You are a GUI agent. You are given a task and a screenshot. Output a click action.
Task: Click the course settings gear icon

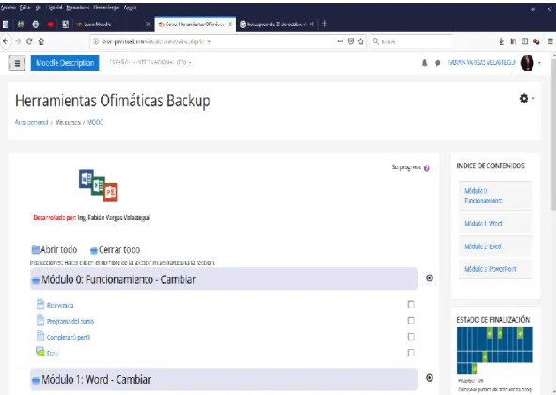[x=524, y=98]
